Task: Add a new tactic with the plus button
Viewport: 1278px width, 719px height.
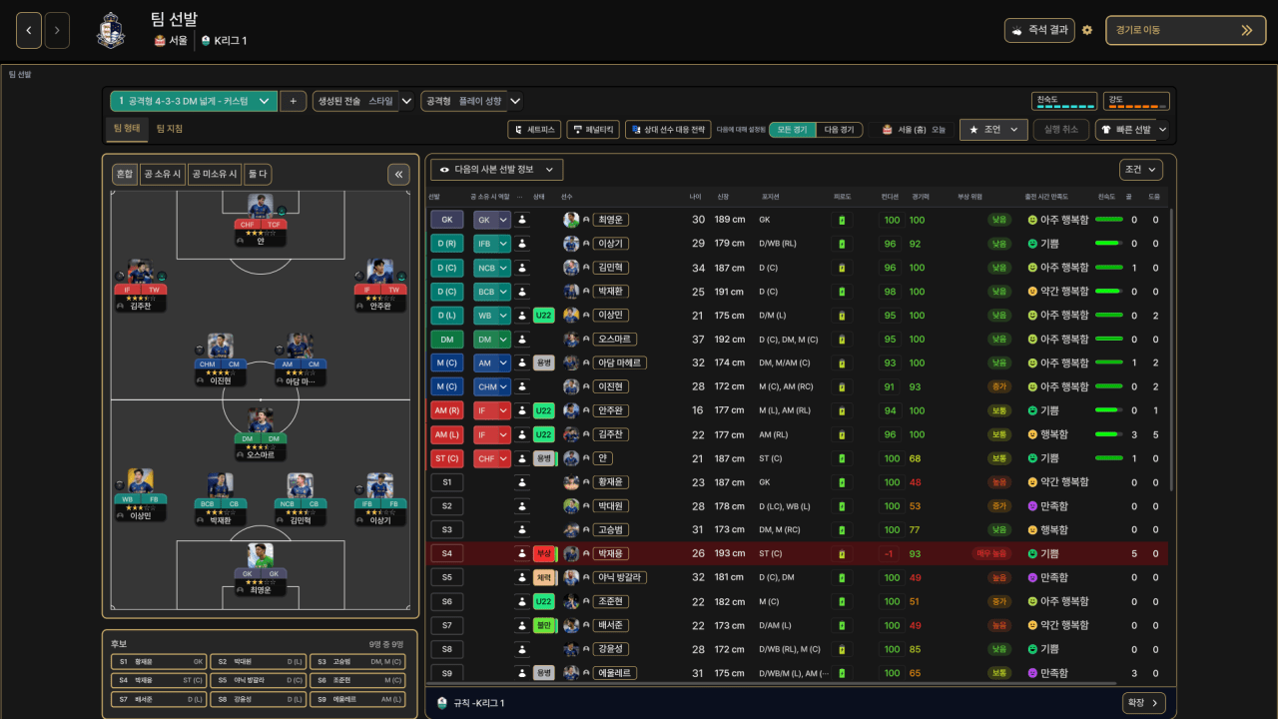Action: coord(293,101)
